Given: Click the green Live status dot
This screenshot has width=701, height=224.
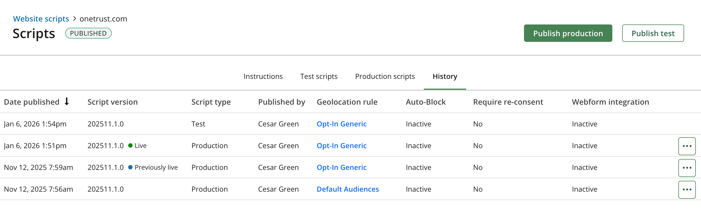Looking at the screenshot, I should tap(130, 145).
